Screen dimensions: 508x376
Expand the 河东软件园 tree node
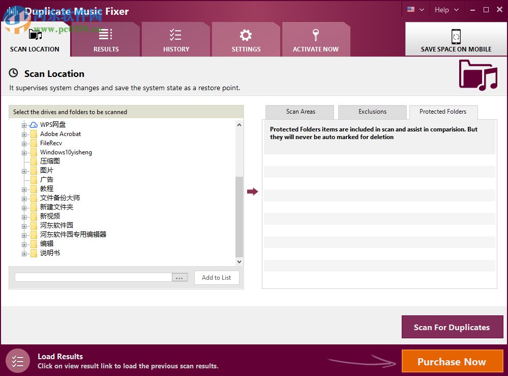24,226
